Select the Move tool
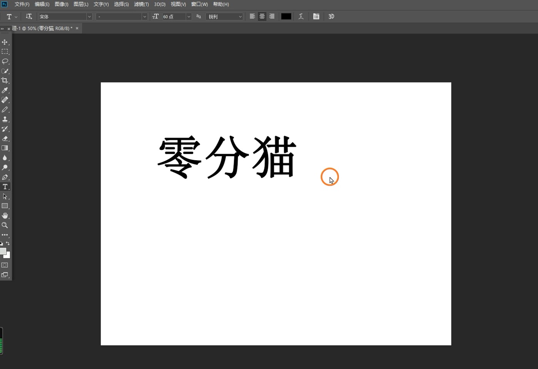The width and height of the screenshot is (538, 369). (5, 42)
